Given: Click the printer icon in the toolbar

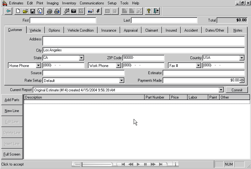Looking at the screenshot, I should pos(49,11).
